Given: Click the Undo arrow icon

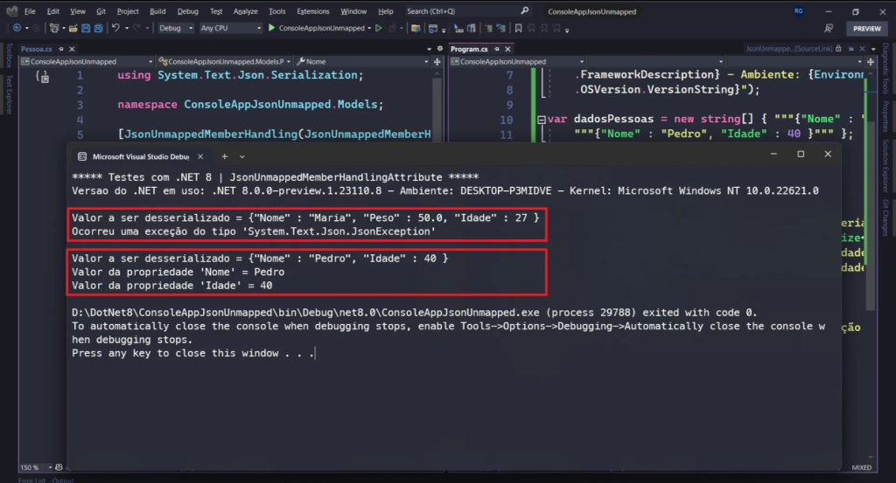Looking at the screenshot, I should coord(115,28).
